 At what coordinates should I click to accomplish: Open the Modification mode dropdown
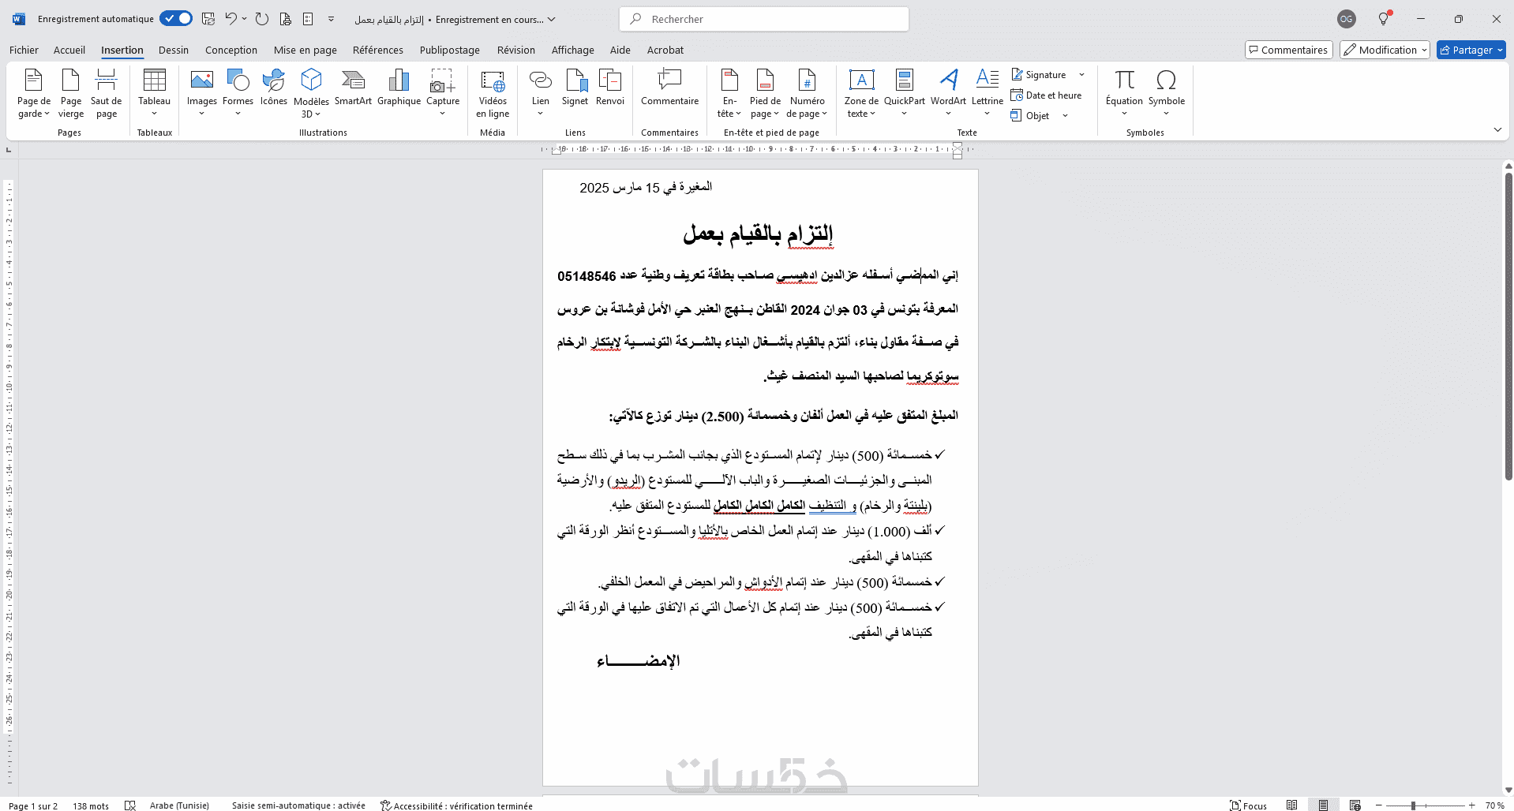pos(1385,50)
